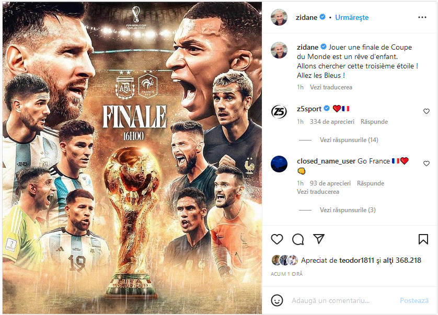Viewport: 438px width, 315px height.
Task: Share the post with the paper plane icon
Action: [x=319, y=239]
